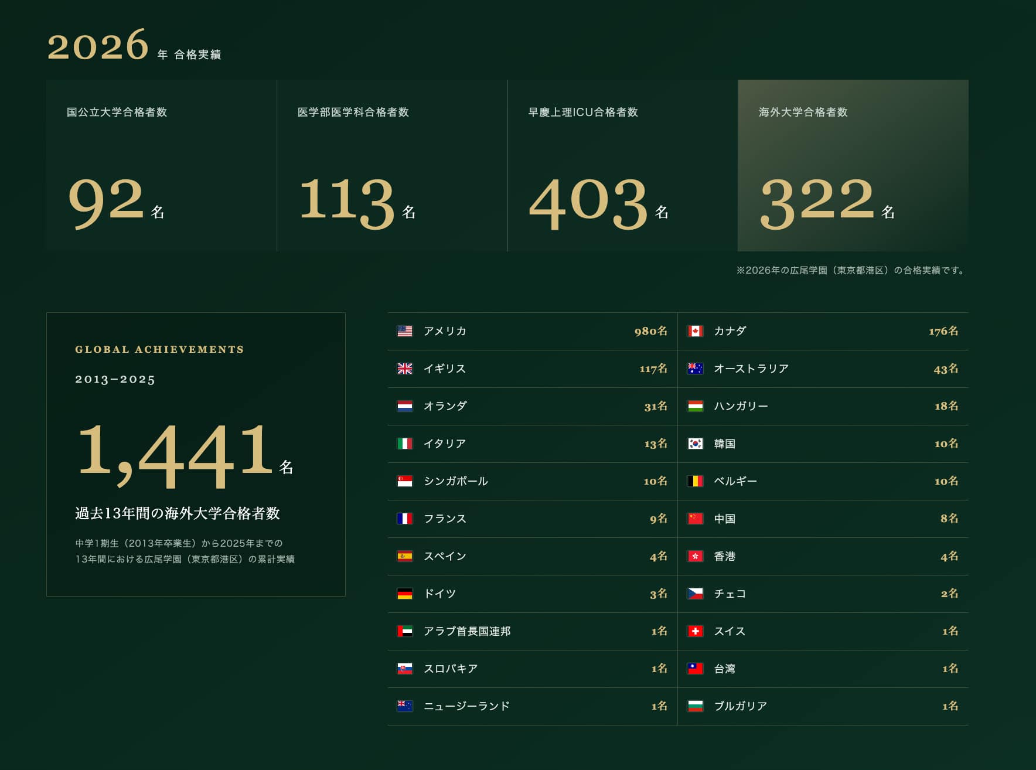Click the France flag icon

click(x=405, y=519)
